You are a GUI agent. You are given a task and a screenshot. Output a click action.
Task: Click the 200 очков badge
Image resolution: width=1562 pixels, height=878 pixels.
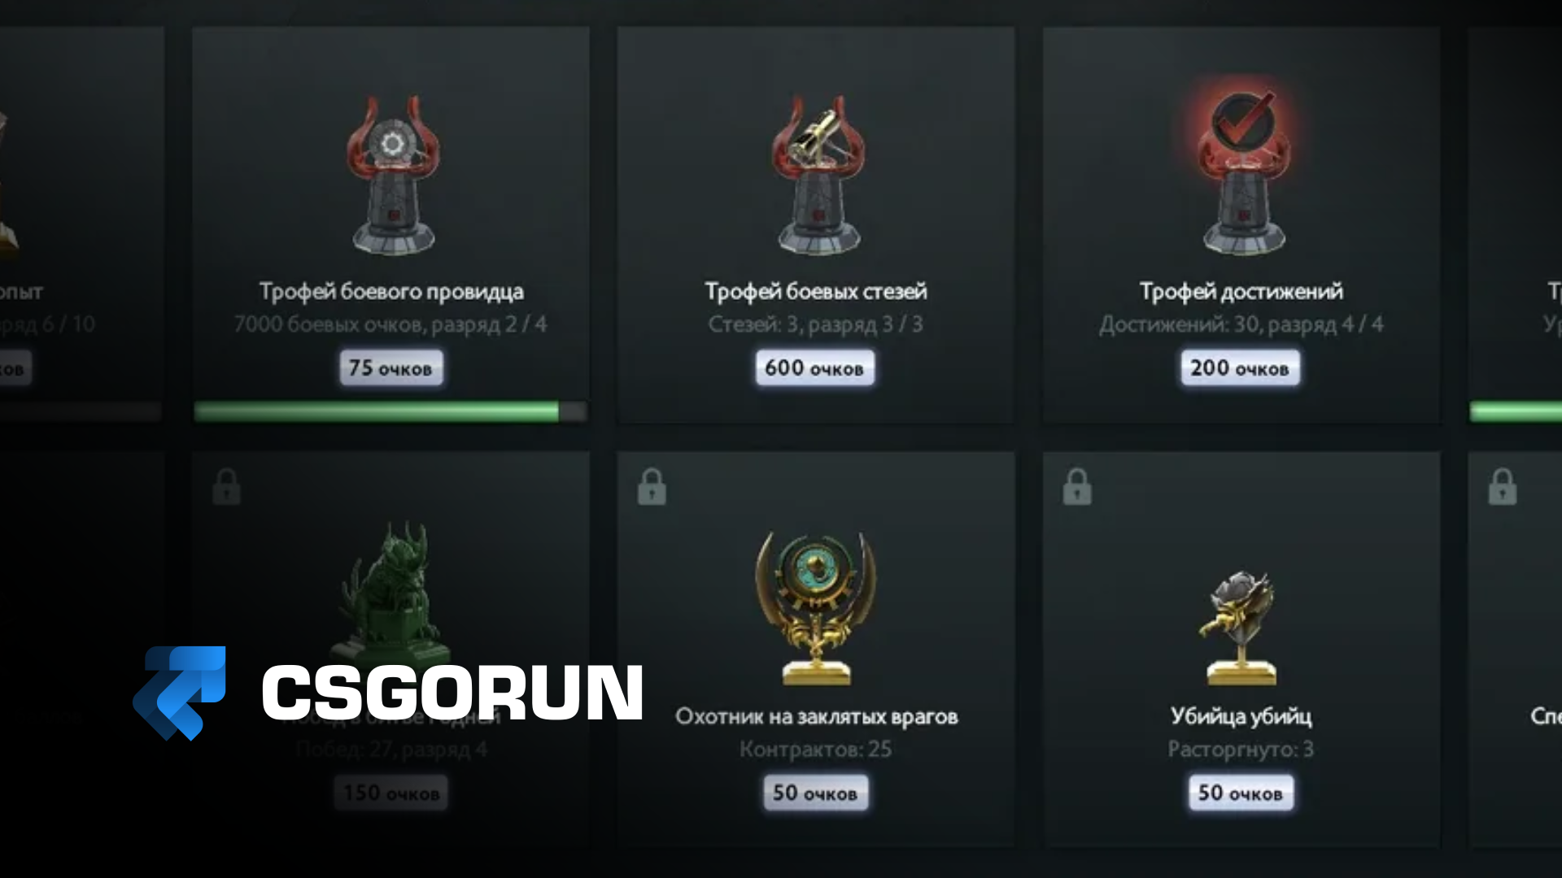[x=1240, y=368]
